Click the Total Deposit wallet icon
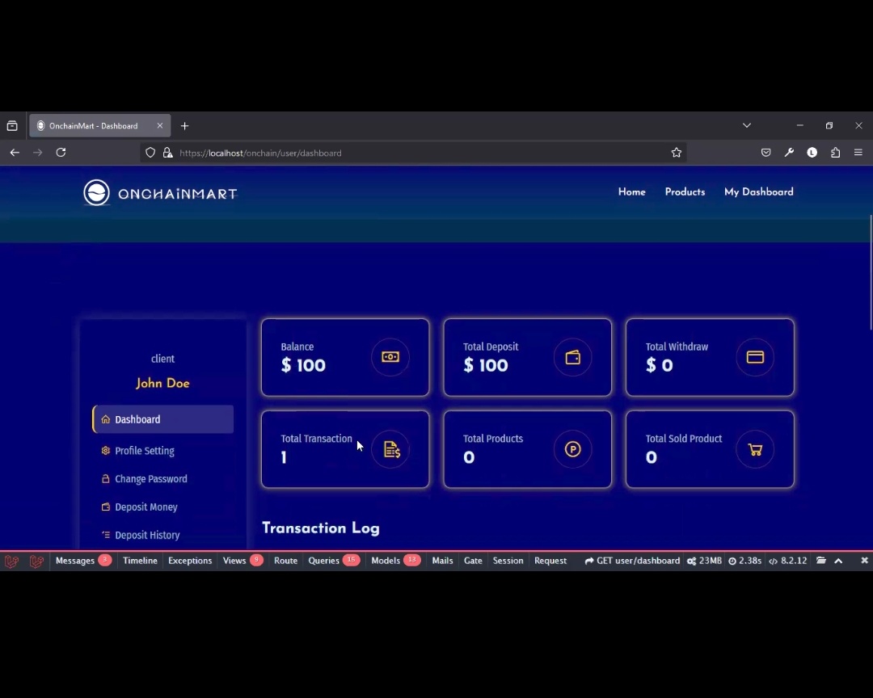The height and width of the screenshot is (698, 873). [x=573, y=357]
